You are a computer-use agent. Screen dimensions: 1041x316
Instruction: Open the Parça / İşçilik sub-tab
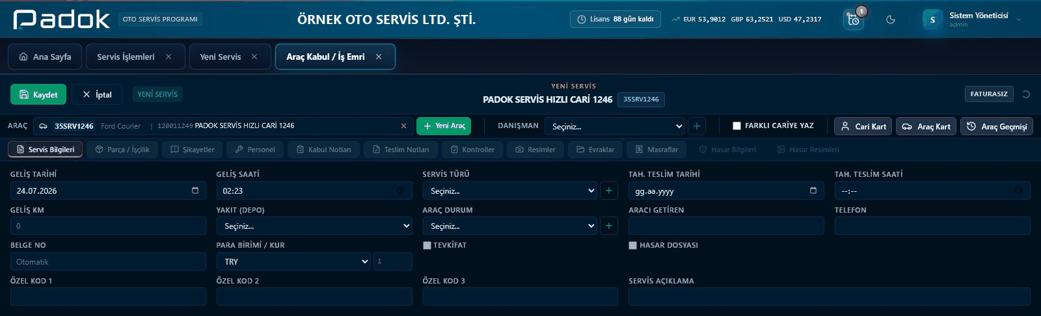coord(122,150)
